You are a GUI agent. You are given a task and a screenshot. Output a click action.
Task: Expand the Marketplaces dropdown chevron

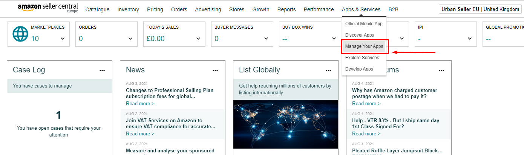(x=63, y=38)
